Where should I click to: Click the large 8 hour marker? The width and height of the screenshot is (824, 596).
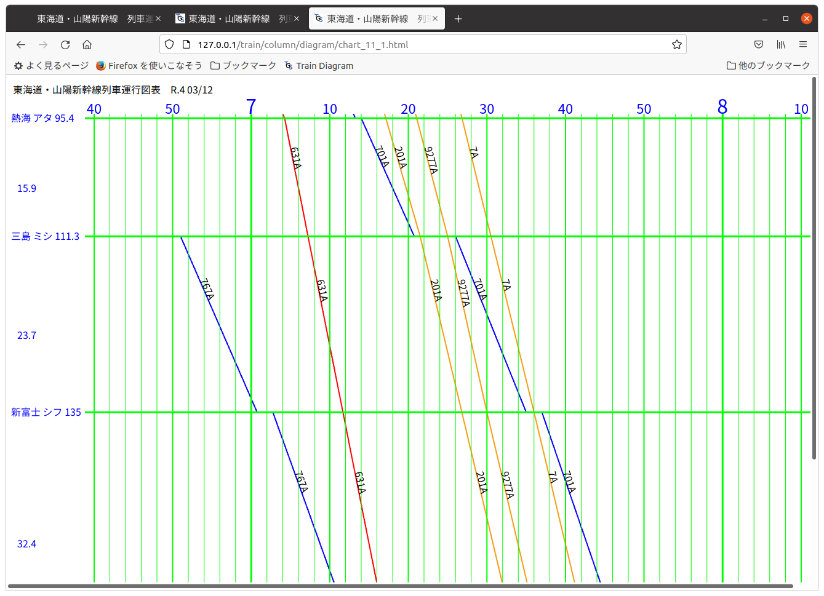tap(722, 107)
